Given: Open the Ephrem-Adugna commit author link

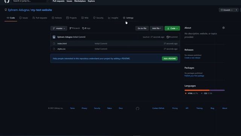Looking at the screenshot, I should pyautogui.click(x=65, y=37).
